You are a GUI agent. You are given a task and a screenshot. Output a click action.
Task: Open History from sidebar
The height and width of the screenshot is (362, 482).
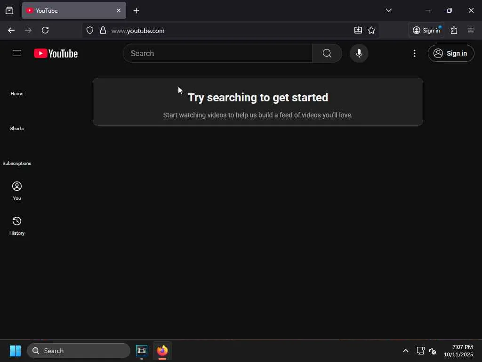17,226
